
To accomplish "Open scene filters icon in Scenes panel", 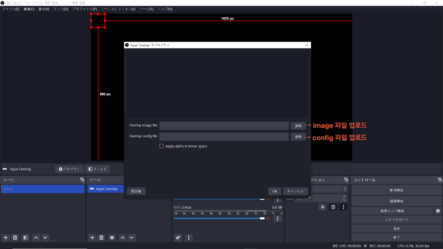I will coord(25,237).
